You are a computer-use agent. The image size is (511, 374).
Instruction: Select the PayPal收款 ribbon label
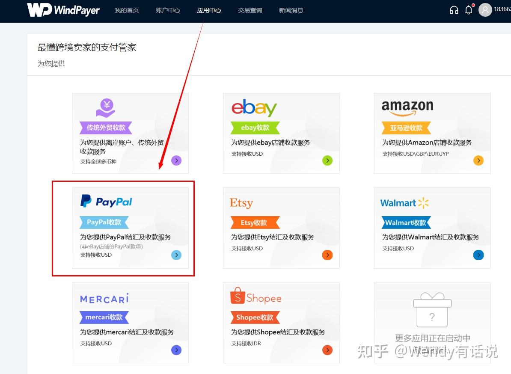[104, 222]
